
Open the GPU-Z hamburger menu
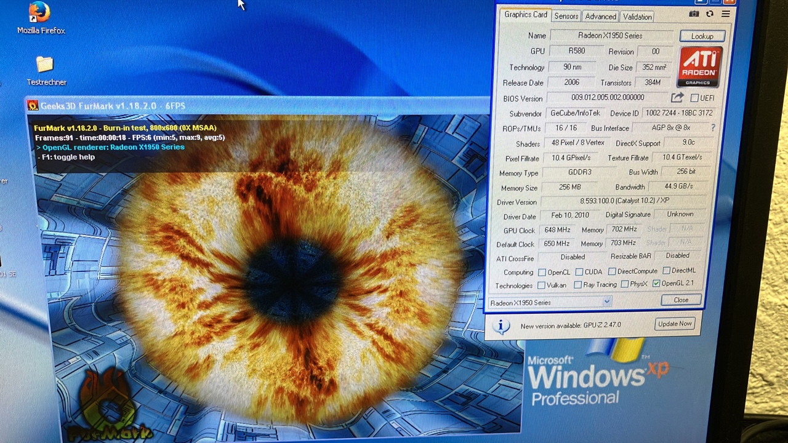click(726, 14)
